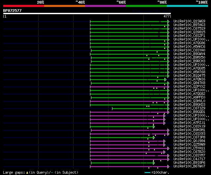Click the purple alignment bar of UniRef100_A7PZJ1
This screenshot has width=211, height=175.
127,123
